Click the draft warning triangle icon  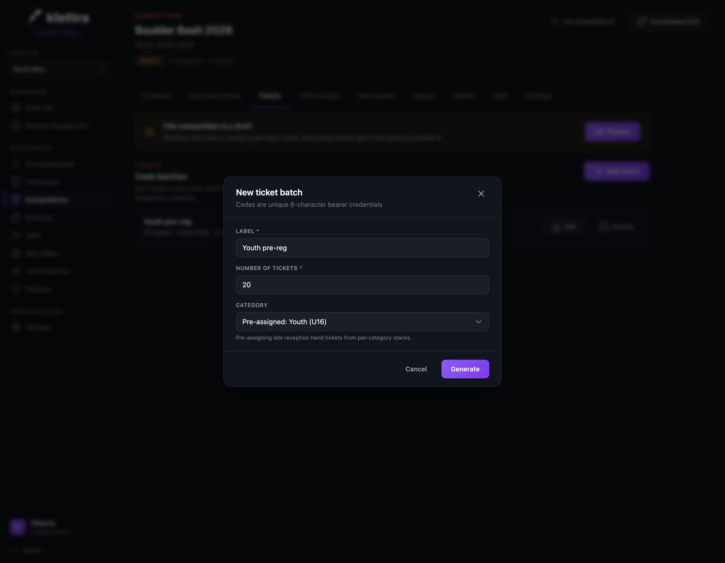click(149, 132)
